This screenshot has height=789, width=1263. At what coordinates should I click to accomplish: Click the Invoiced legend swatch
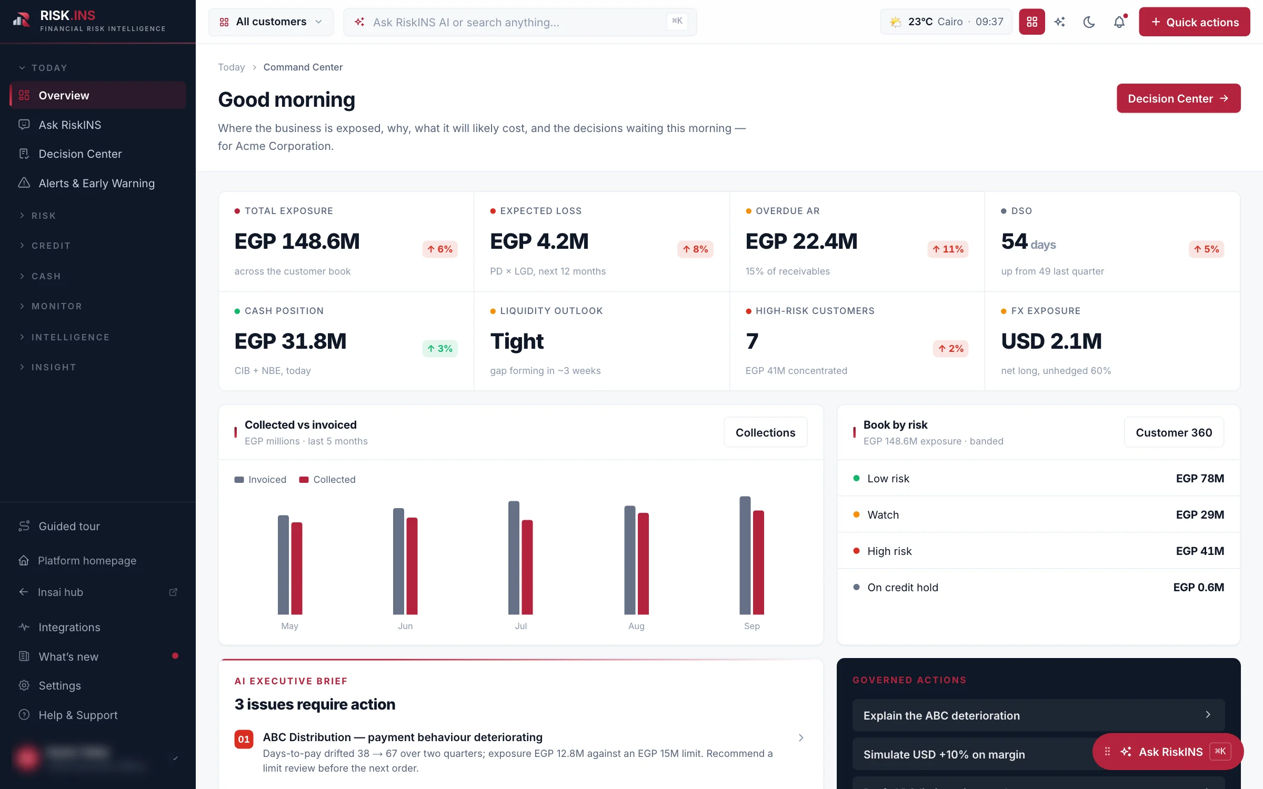coord(239,480)
